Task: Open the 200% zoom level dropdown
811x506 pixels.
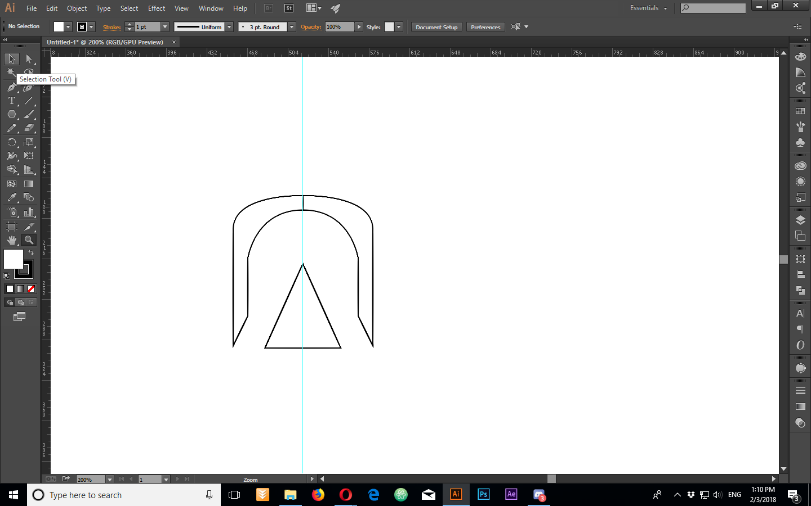Action: pyautogui.click(x=110, y=480)
